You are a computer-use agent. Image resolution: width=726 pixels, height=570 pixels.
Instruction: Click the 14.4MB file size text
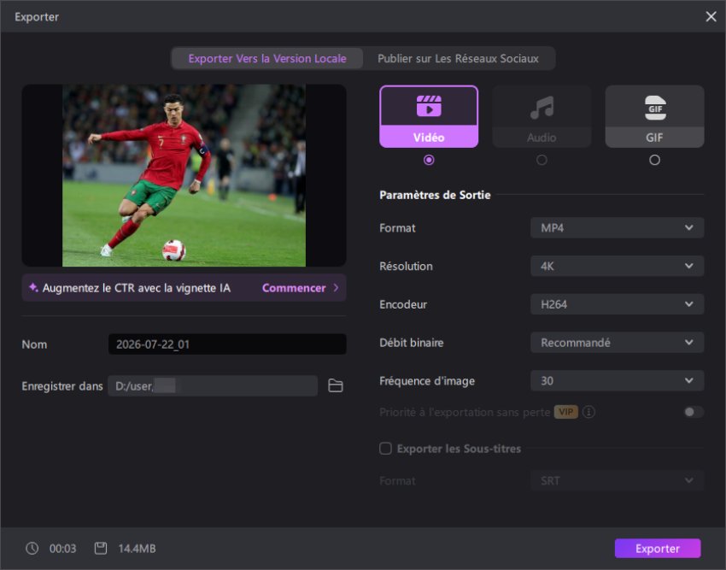137,549
